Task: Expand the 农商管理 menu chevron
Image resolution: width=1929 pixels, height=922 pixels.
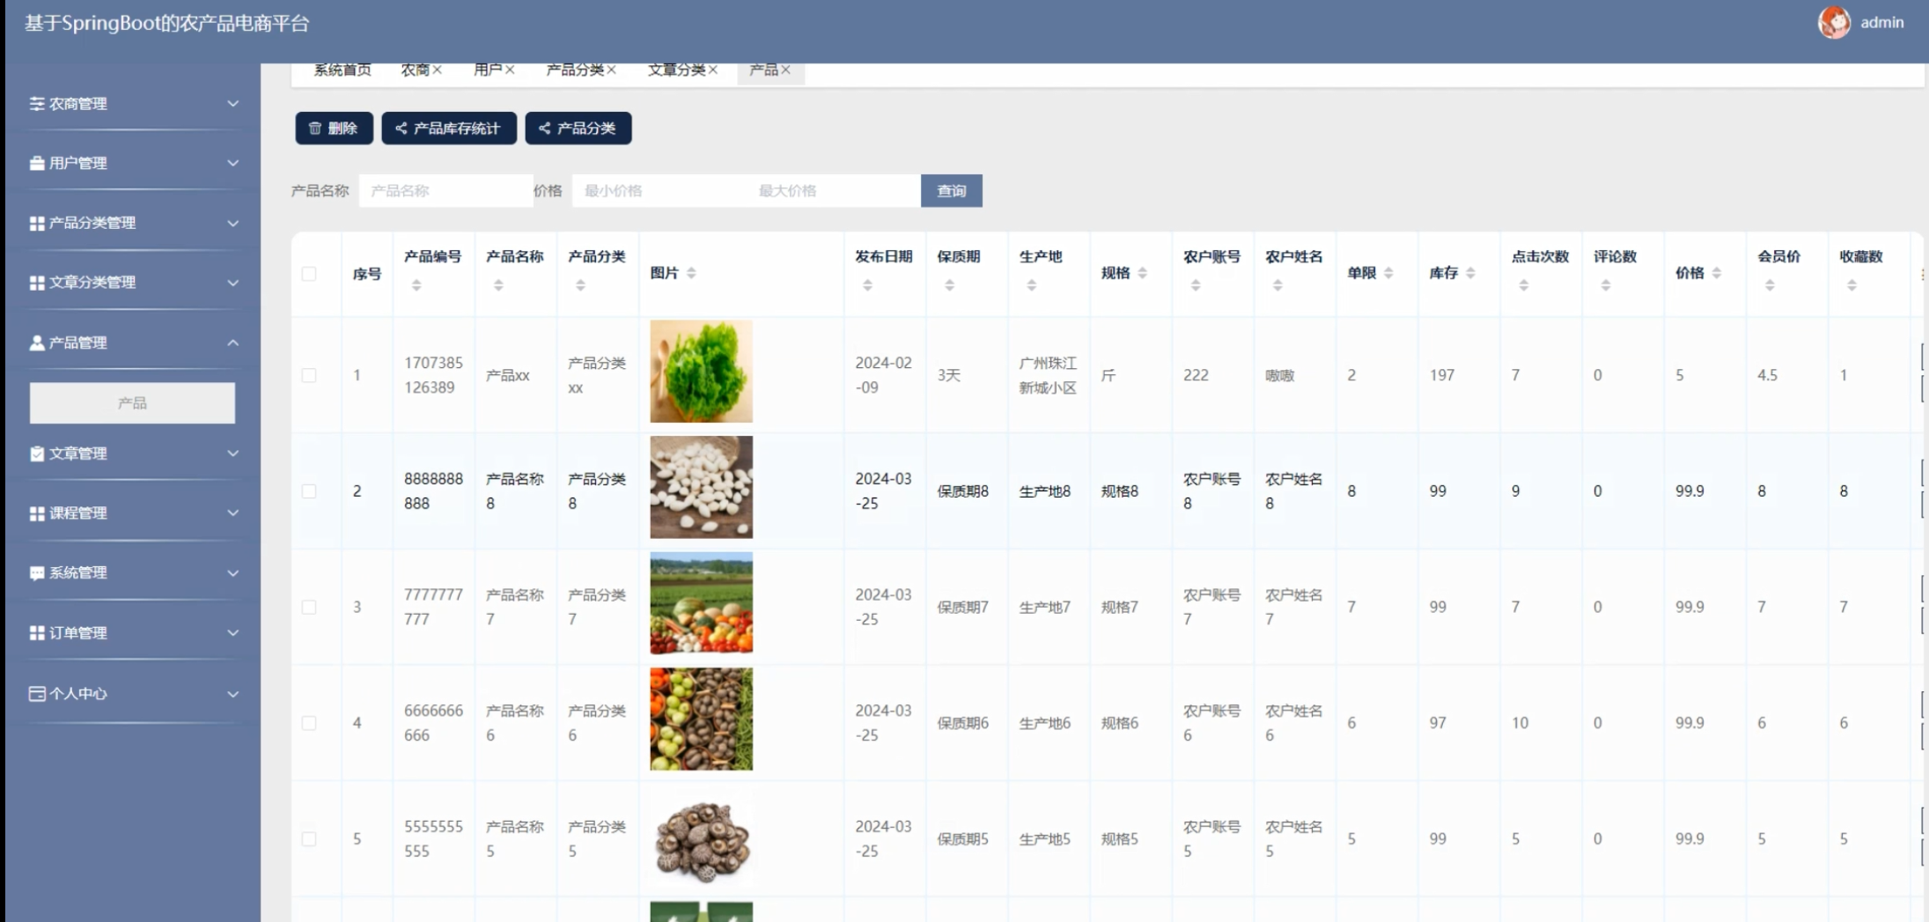Action: coord(232,104)
